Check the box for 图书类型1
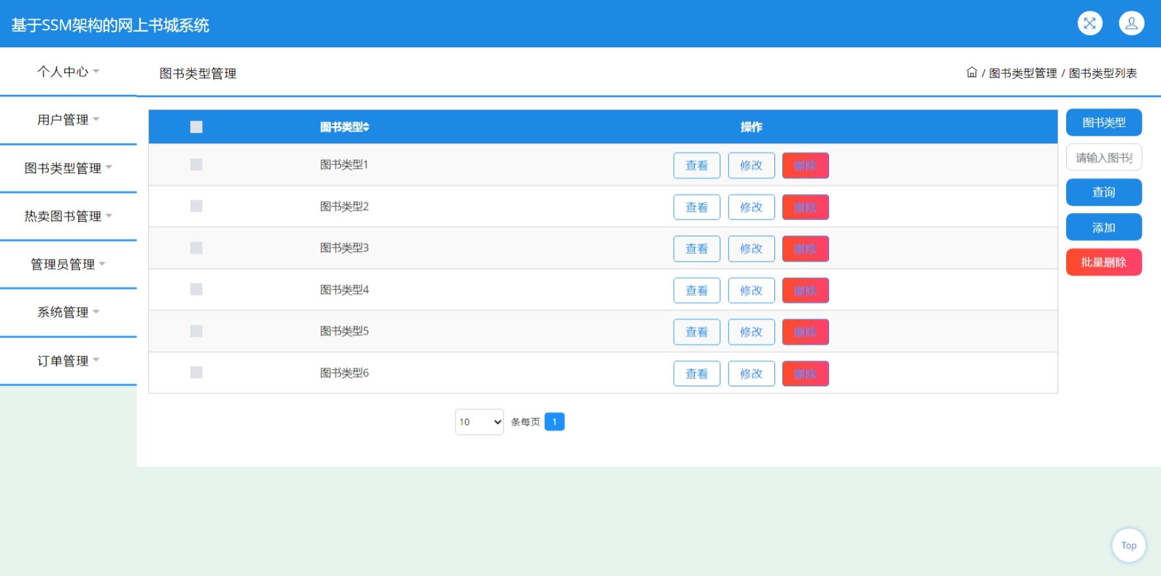The height and width of the screenshot is (576, 1161). point(196,164)
